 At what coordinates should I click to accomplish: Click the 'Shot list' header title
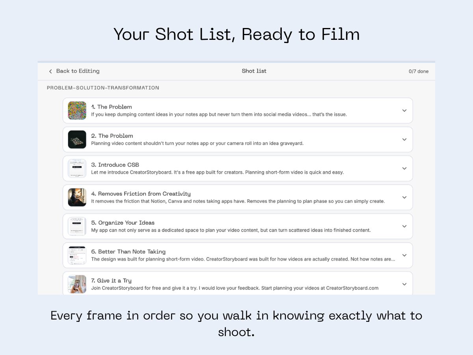254,71
